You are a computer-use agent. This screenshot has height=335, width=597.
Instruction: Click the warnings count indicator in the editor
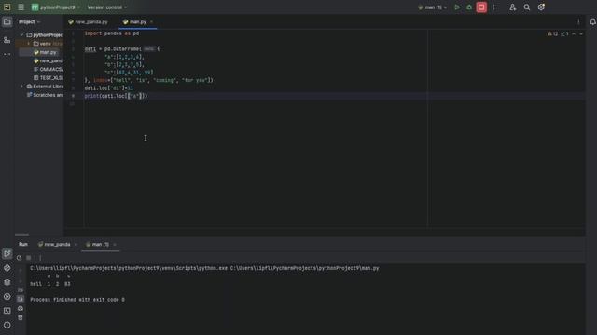[553, 34]
